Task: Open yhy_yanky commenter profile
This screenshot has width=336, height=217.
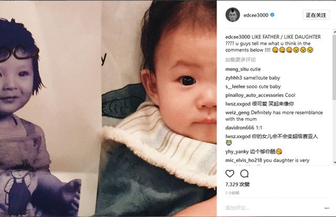Action: (237, 151)
